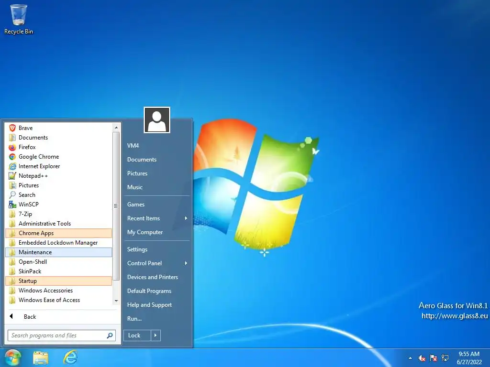The image size is (490, 367).
Task: Open Documents in the right pane
Action: (x=142, y=160)
